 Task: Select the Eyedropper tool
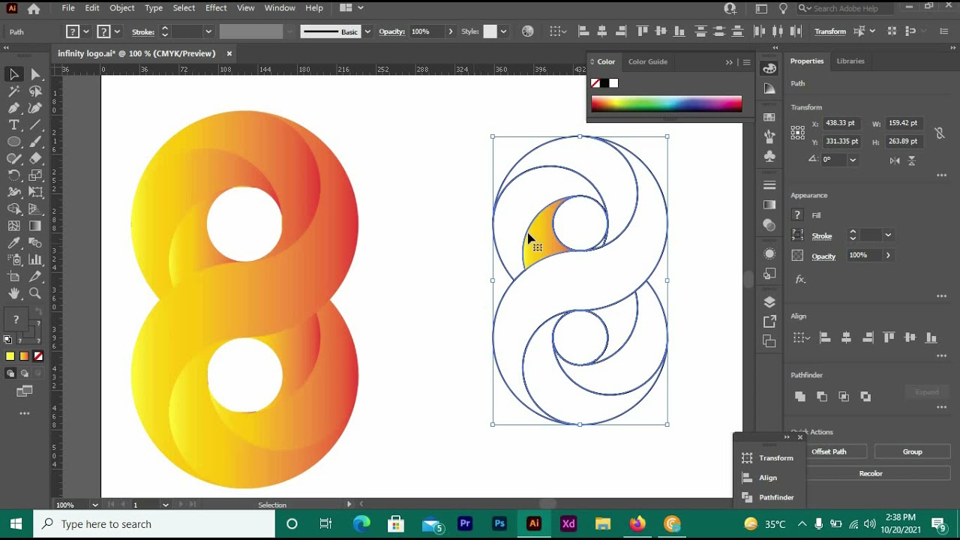pyautogui.click(x=13, y=243)
